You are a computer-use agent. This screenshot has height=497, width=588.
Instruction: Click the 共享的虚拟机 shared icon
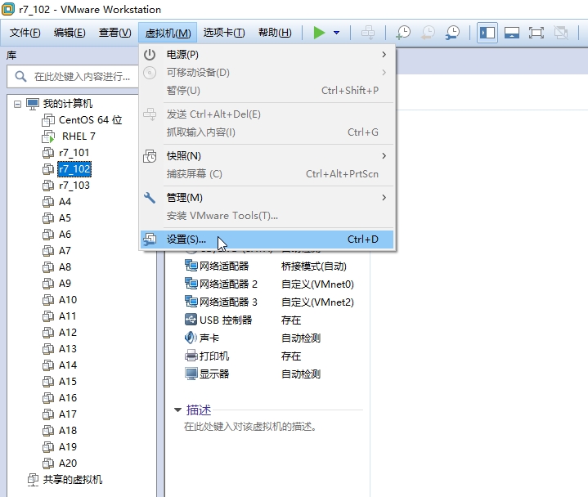[x=33, y=480]
